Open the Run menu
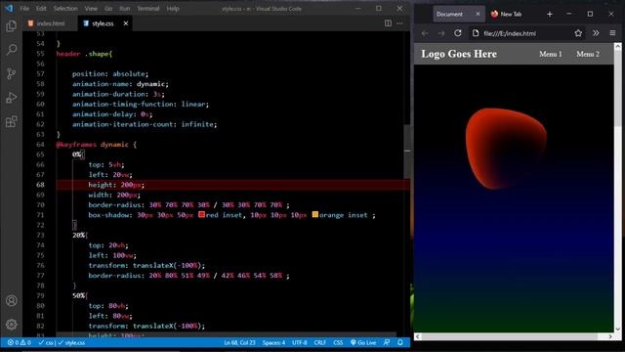This screenshot has height=352, width=625. click(x=125, y=9)
